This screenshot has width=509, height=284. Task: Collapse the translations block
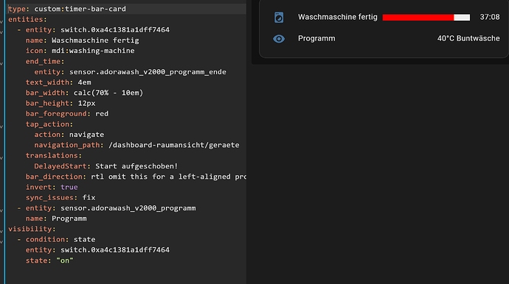(1, 157)
